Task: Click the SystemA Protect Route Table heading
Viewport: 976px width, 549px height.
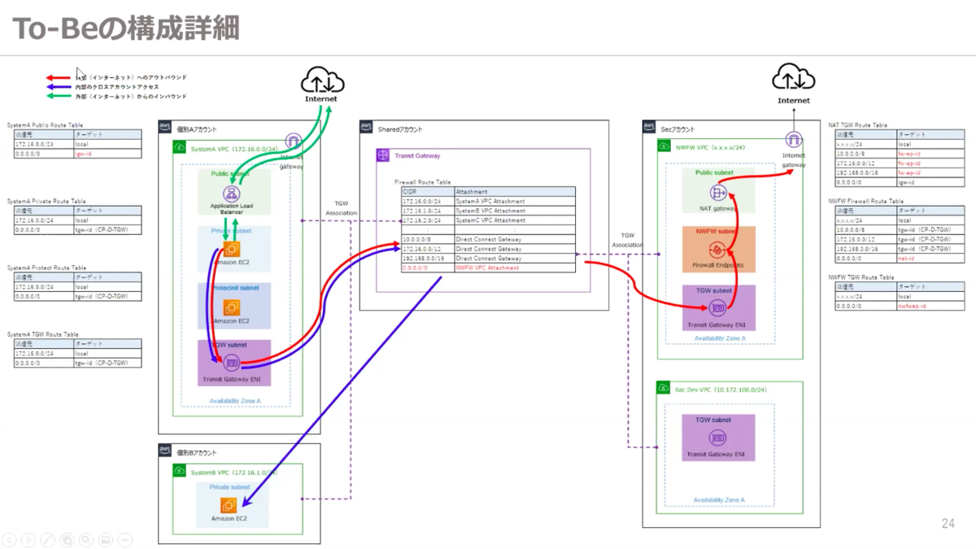Action: (46, 268)
